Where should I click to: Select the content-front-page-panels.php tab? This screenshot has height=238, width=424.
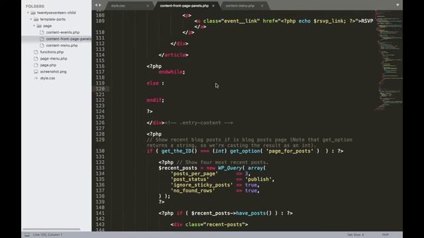pyautogui.click(x=184, y=6)
